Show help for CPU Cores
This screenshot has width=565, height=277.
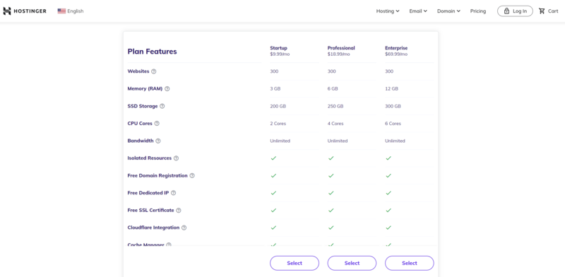[x=157, y=124]
